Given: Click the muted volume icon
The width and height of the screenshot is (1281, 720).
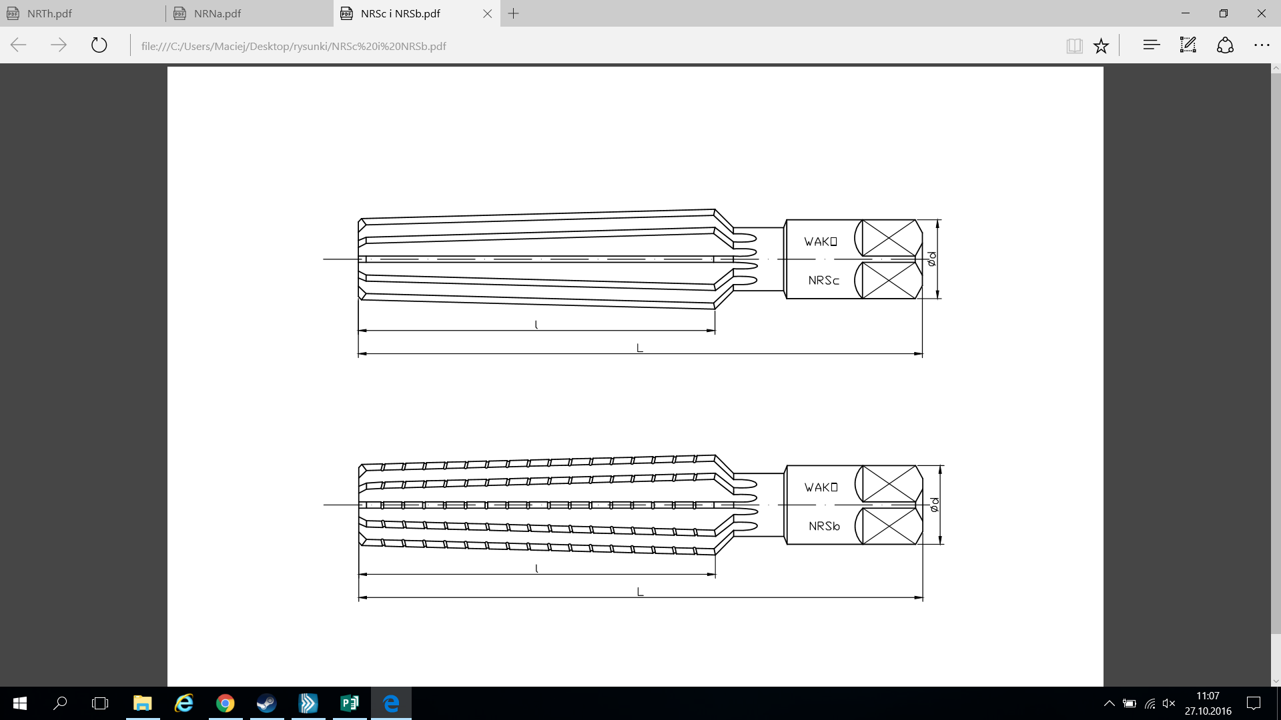Looking at the screenshot, I should point(1169,703).
